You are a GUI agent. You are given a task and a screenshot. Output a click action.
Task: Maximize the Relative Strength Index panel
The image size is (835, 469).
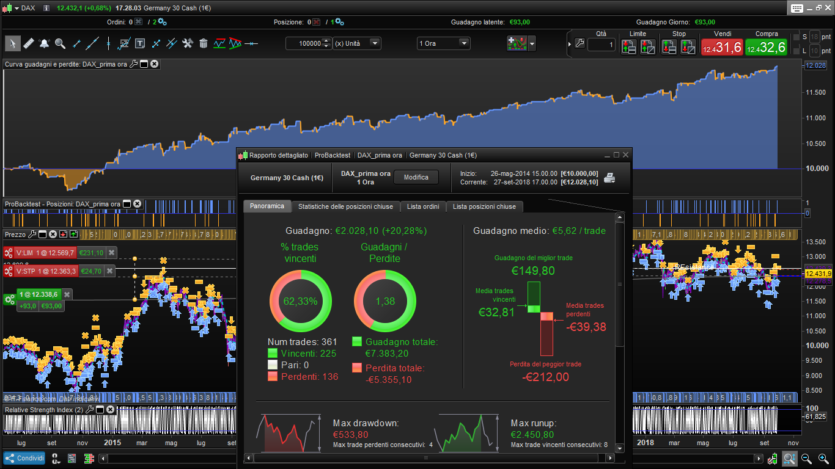click(100, 409)
